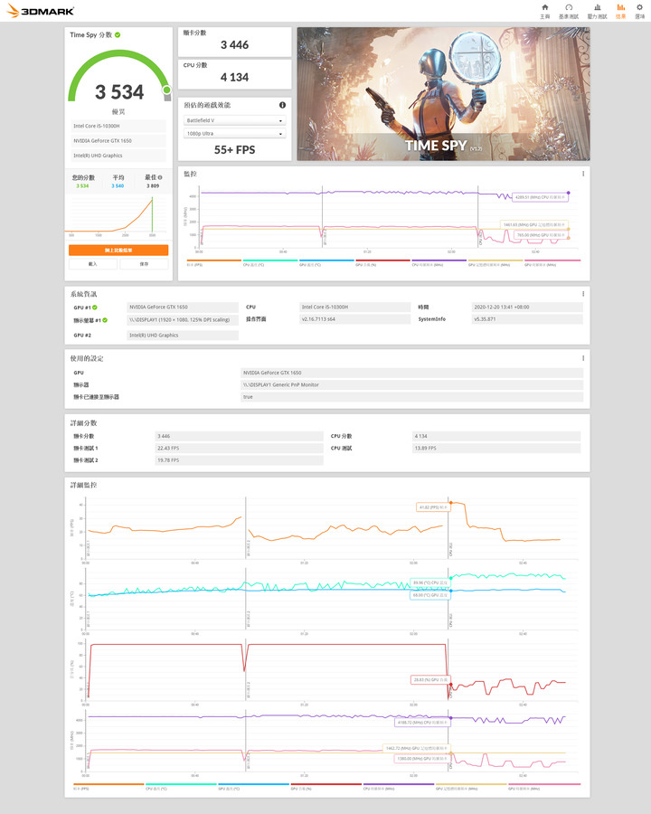The height and width of the screenshot is (814, 651).
Task: Click the info icon beside best score
Action: coord(160,177)
